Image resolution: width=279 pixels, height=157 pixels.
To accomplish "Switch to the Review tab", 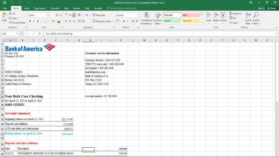I will pyautogui.click(x=76, y=8).
